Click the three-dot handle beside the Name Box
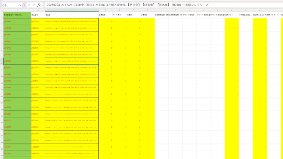283x159 pixels. point(24,5)
